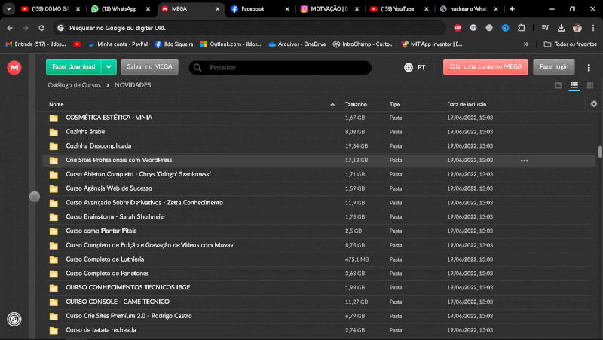The height and width of the screenshot is (340, 603).
Task: Expand the Fazer download dropdown arrow
Action: (x=109, y=67)
